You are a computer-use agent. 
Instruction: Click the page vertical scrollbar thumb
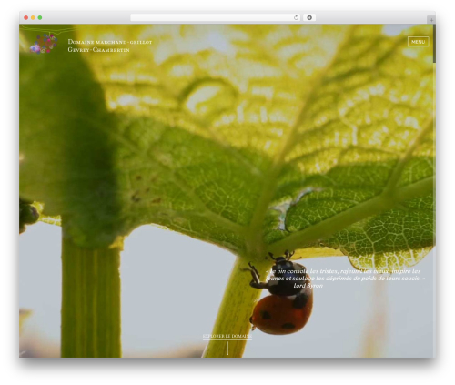(434, 44)
